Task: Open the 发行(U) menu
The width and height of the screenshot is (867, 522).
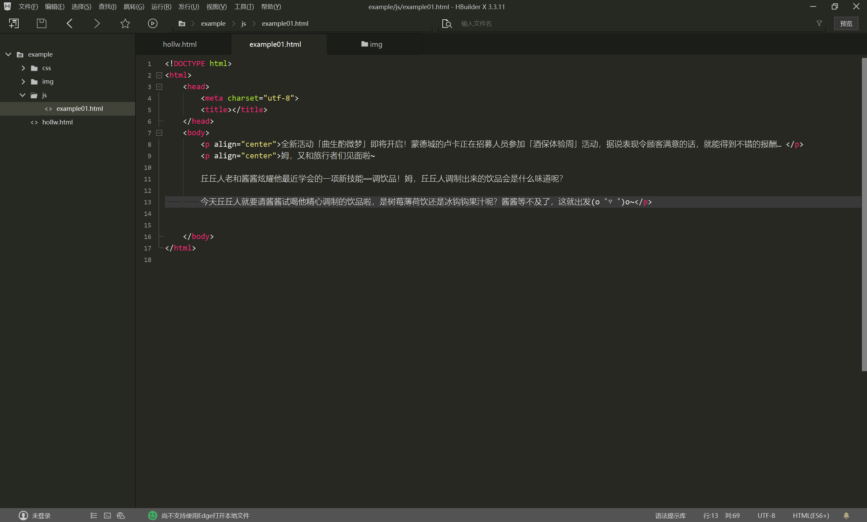Action: [x=189, y=7]
